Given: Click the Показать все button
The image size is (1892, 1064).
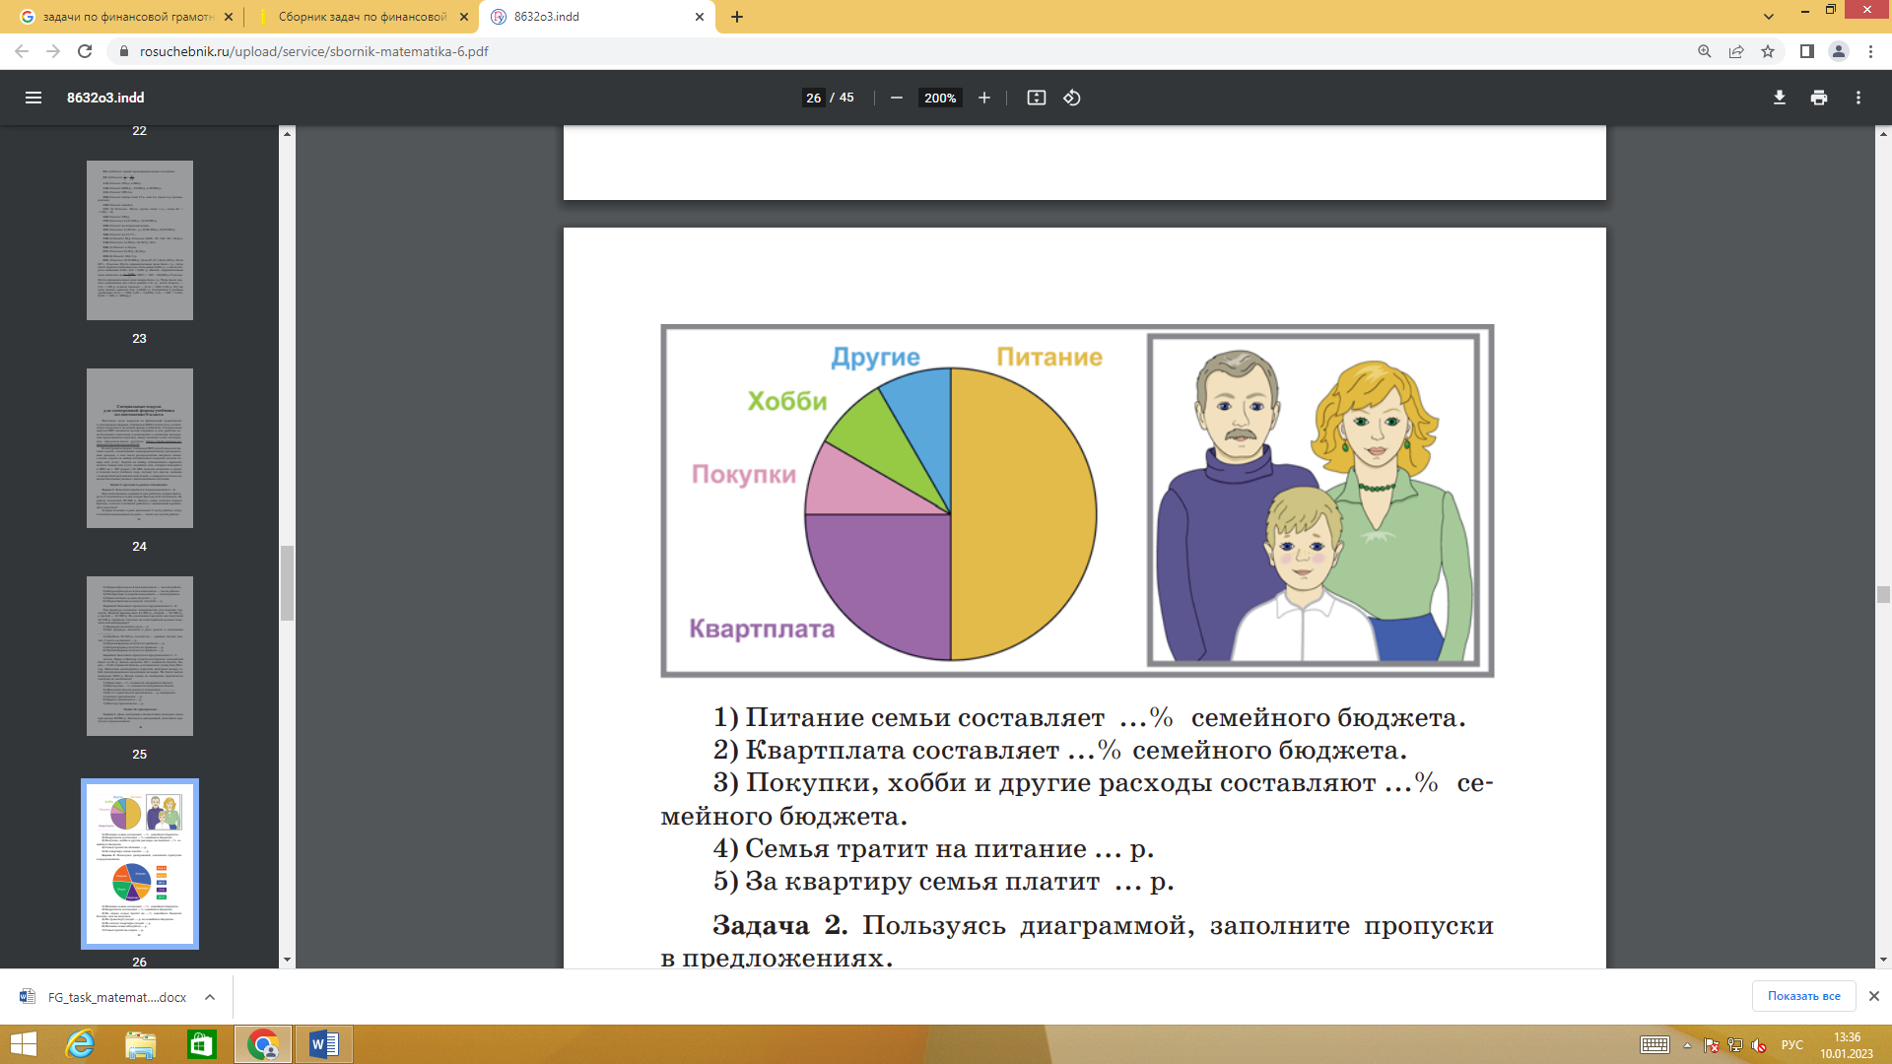Looking at the screenshot, I should coord(1803,996).
